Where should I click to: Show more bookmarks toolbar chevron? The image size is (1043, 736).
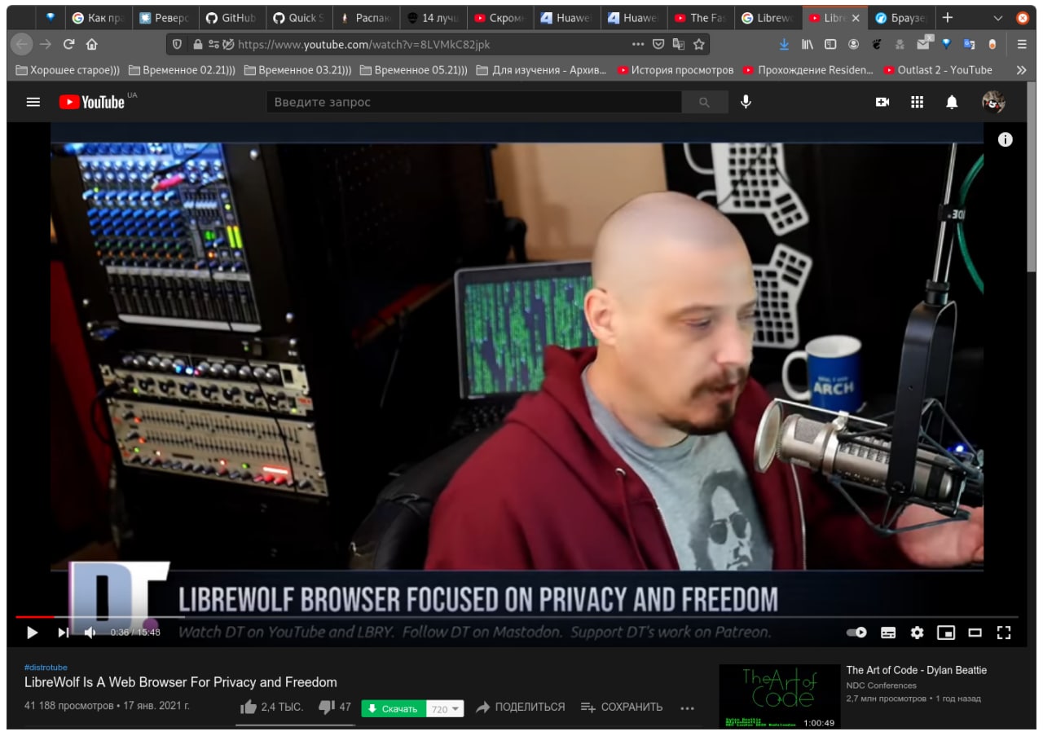pos(1021,70)
